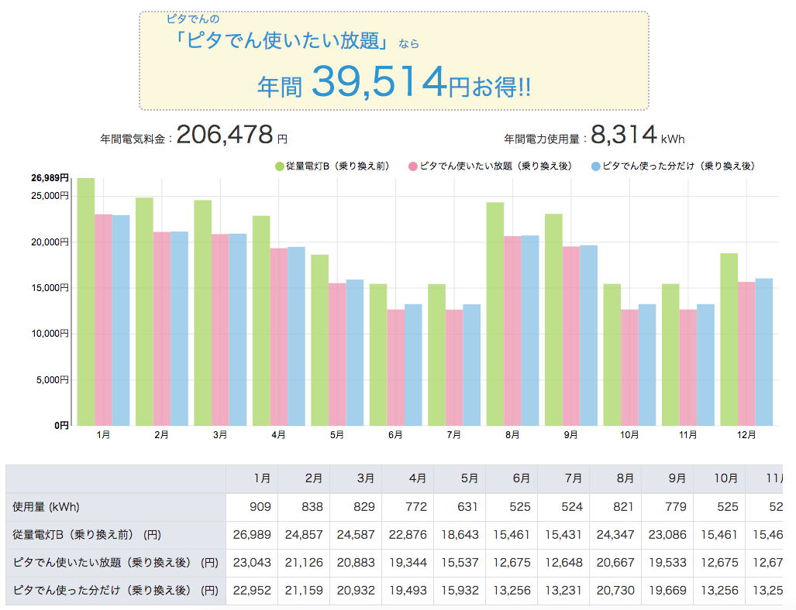The height and width of the screenshot is (610, 796).
Task: Click the 23,086 table cell
Action: point(667,535)
